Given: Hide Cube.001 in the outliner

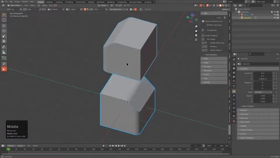Looking at the screenshot, I should 275,18.
